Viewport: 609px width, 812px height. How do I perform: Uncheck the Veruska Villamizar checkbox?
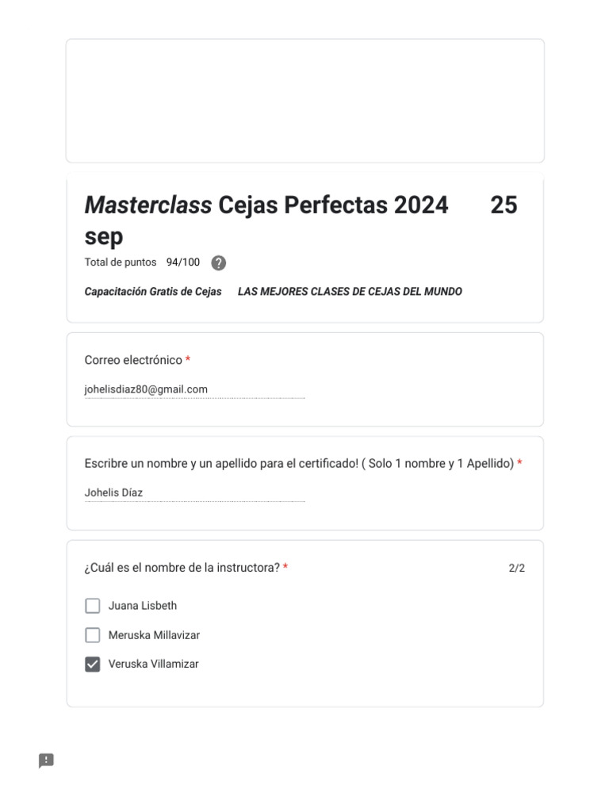click(x=93, y=665)
